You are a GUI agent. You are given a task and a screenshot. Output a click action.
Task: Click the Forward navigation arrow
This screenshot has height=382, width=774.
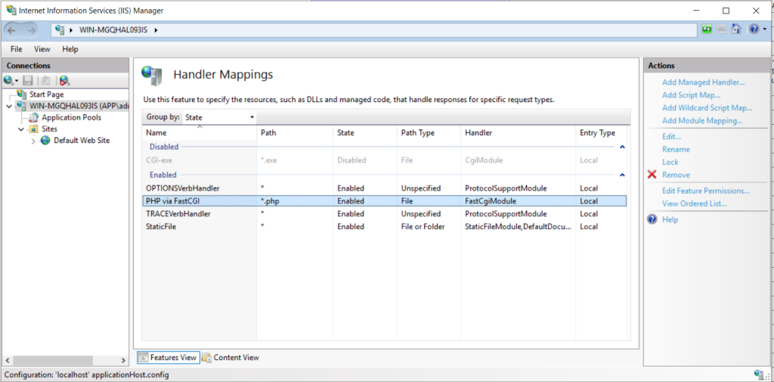point(31,30)
